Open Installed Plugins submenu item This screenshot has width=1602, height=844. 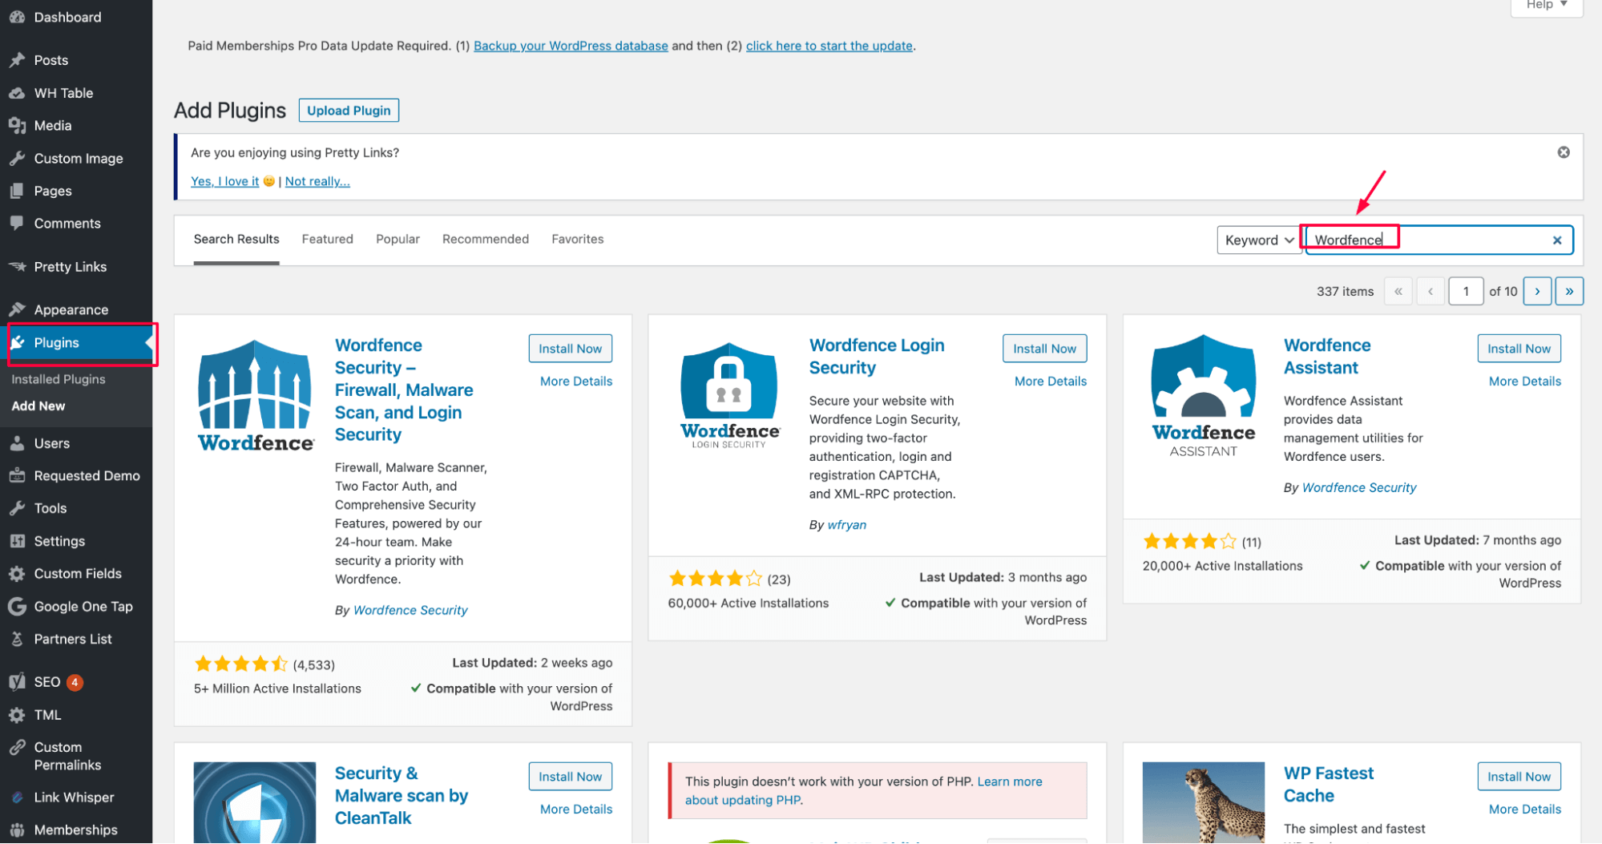point(59,379)
